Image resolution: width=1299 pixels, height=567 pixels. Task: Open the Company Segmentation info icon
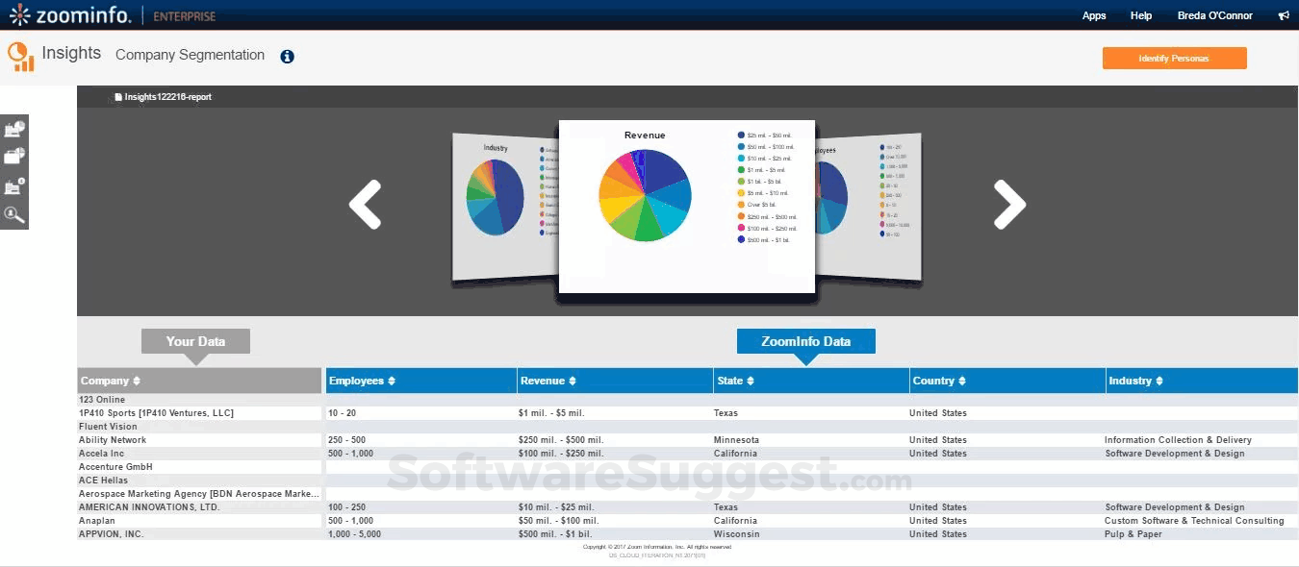coord(287,57)
